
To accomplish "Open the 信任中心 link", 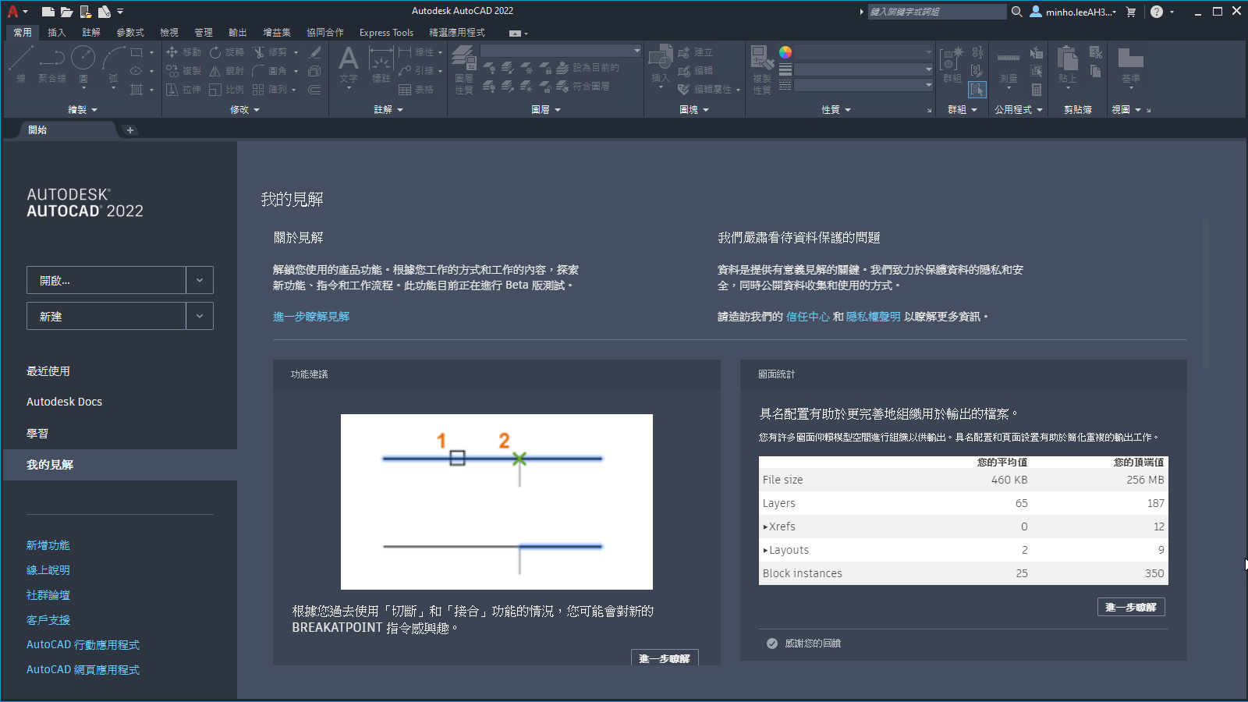I will point(807,317).
